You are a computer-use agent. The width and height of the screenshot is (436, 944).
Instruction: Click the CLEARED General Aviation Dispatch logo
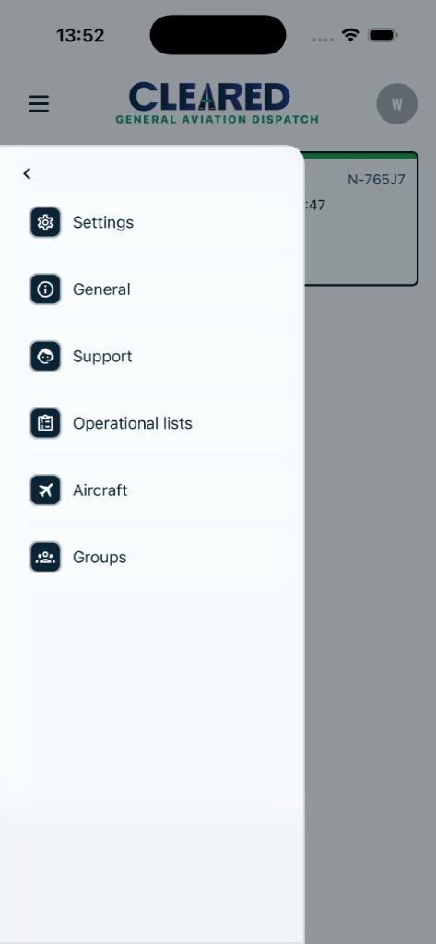pyautogui.click(x=217, y=103)
